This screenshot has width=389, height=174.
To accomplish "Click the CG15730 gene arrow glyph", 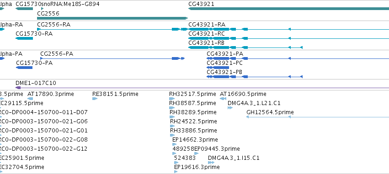I will (24, 9).
